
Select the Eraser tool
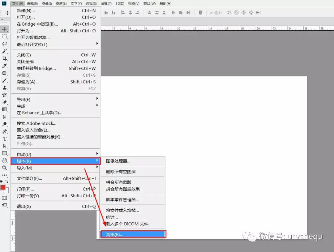[x=5, y=102]
